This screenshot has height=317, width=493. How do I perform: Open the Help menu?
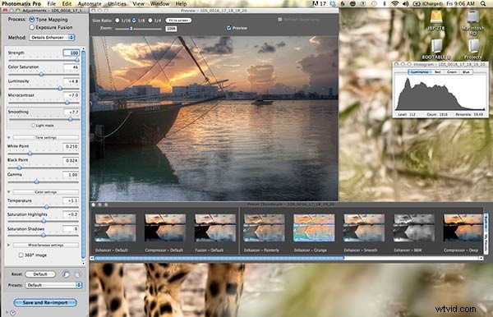point(181,3)
